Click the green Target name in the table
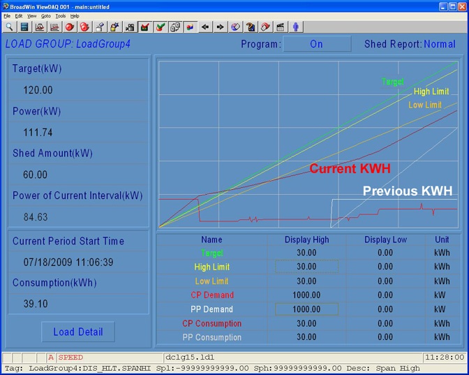469x375 pixels. tap(211, 253)
